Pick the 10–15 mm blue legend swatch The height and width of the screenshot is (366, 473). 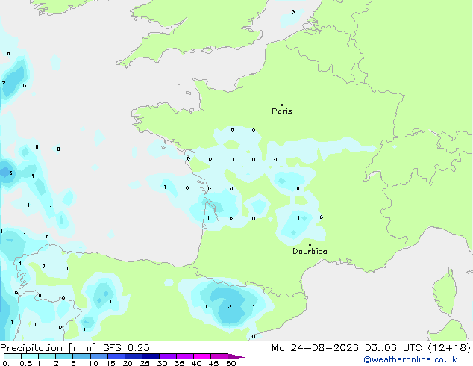pos(98,356)
